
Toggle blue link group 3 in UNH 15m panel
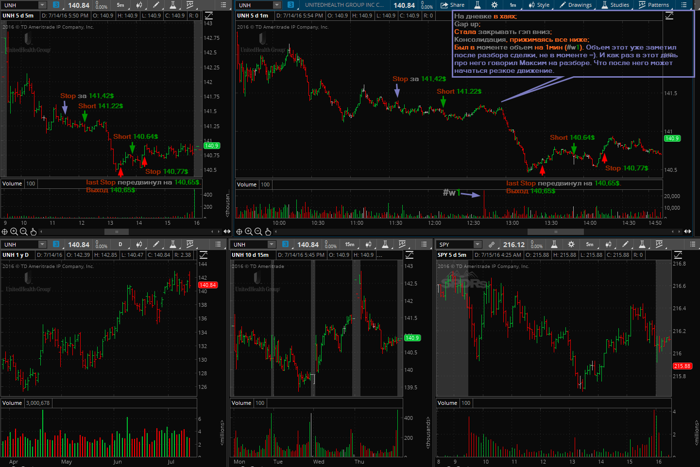click(285, 244)
